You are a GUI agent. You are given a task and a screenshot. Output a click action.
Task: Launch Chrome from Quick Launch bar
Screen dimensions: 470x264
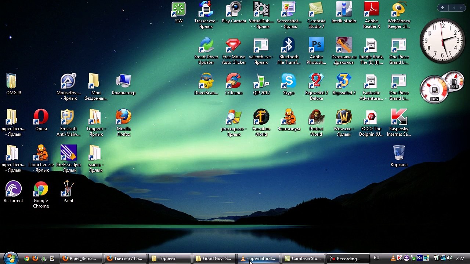pos(27,258)
